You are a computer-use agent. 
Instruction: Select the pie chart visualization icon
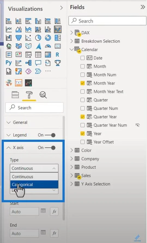38,38
